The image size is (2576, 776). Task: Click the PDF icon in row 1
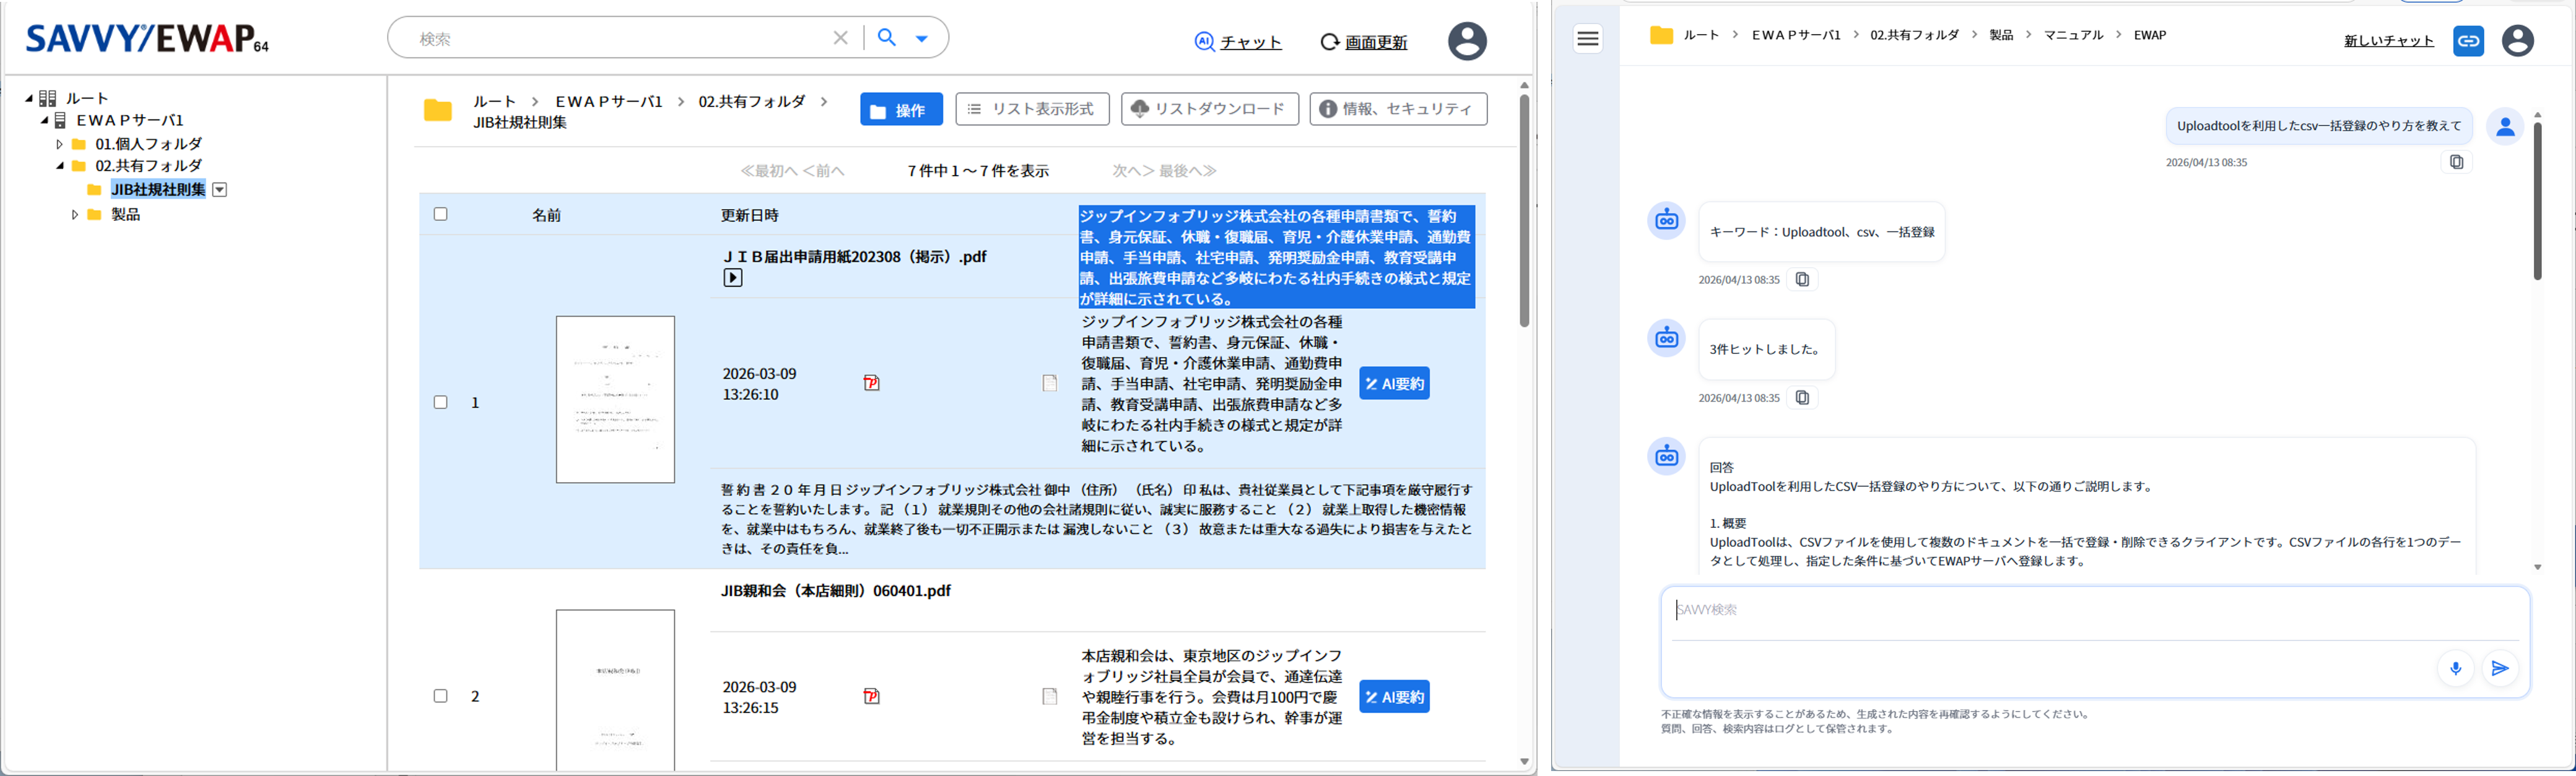pos(871,382)
